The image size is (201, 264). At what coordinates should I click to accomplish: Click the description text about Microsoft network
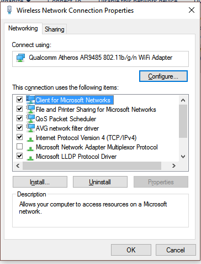point(93,208)
